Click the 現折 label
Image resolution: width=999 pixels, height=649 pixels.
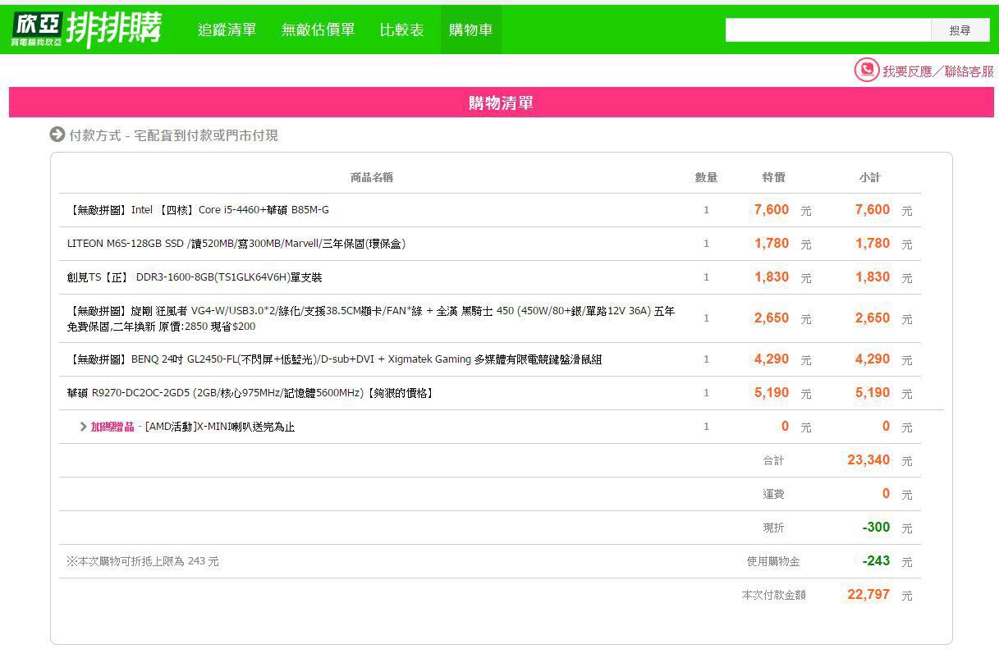[x=773, y=528]
